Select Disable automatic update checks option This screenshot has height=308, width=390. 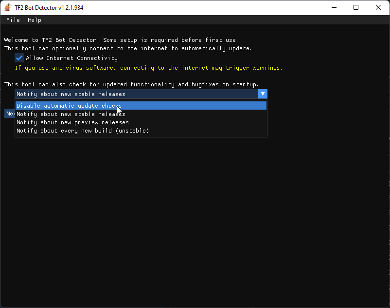pyautogui.click(x=69, y=106)
